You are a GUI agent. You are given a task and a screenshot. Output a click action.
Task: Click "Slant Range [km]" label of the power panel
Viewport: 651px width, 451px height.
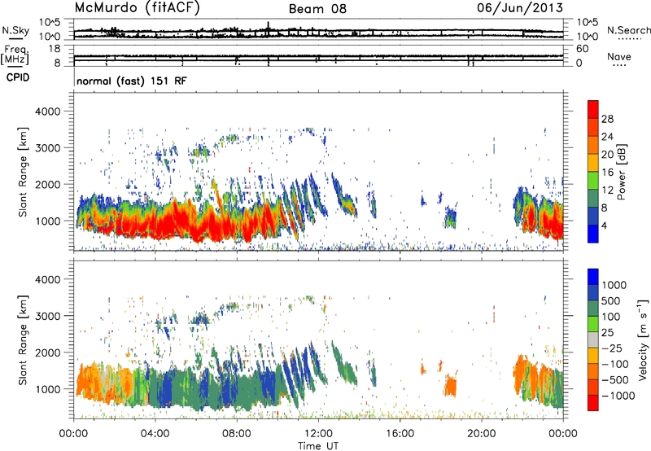(23, 172)
